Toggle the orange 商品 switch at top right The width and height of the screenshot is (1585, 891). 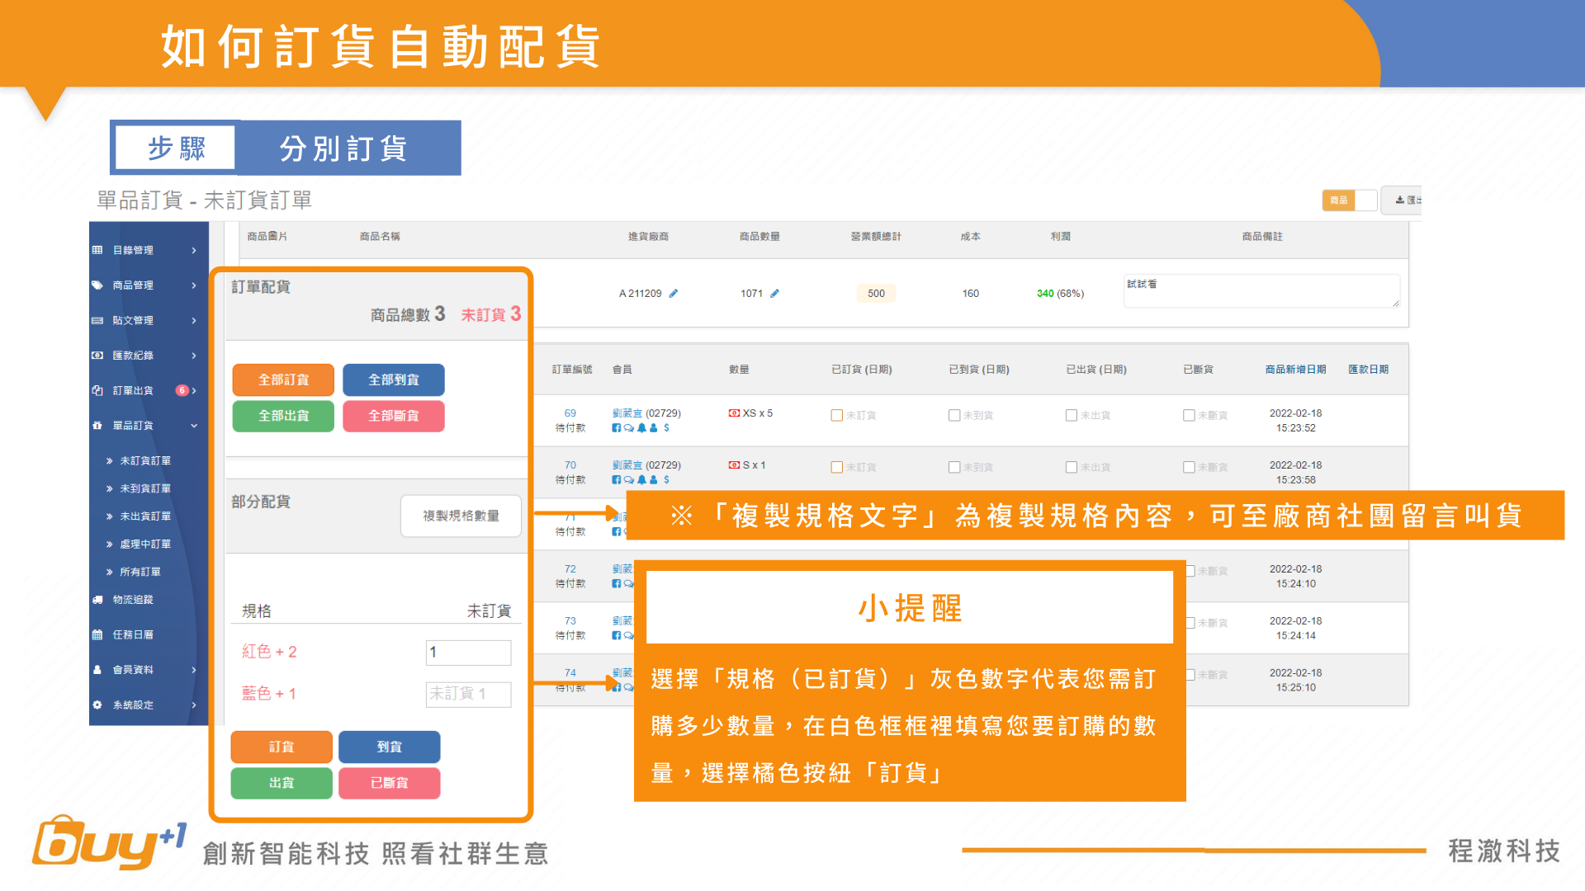1349,200
